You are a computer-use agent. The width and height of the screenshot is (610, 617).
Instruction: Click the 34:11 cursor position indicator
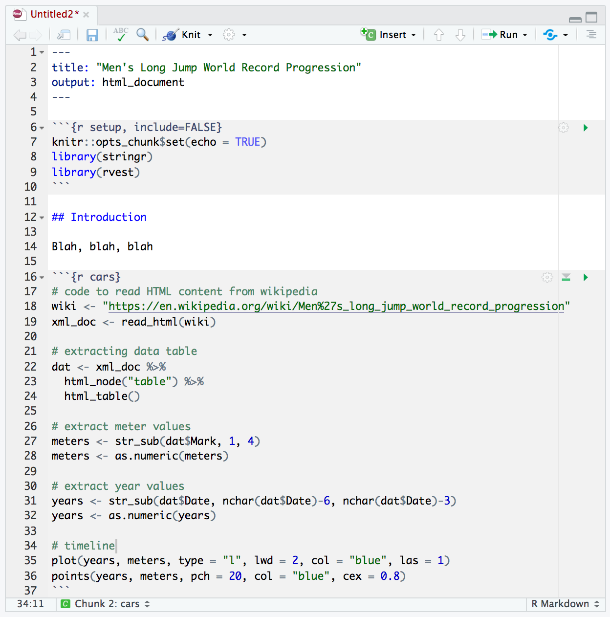point(30,604)
